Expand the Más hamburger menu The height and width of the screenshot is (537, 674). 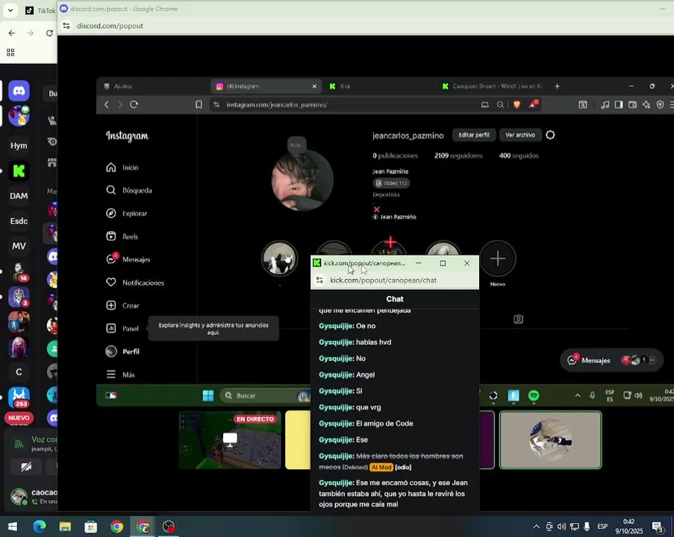[x=120, y=374]
